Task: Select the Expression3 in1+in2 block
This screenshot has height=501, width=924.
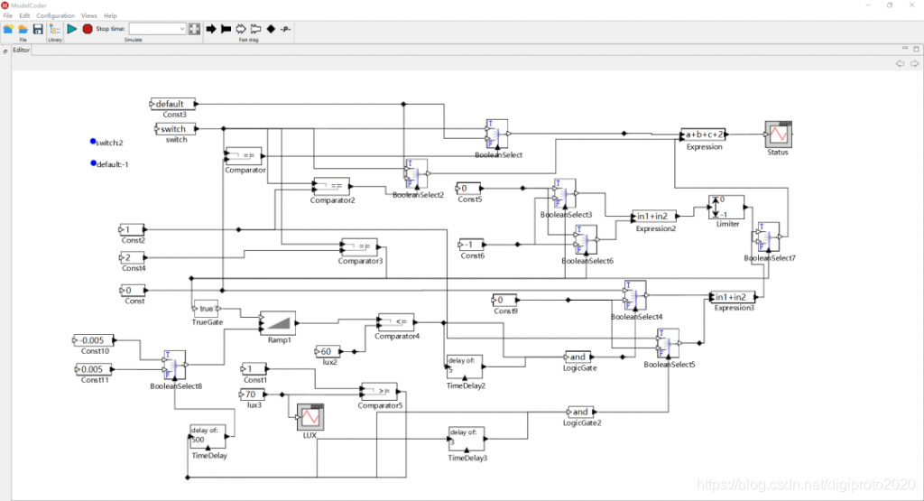Action: [733, 297]
